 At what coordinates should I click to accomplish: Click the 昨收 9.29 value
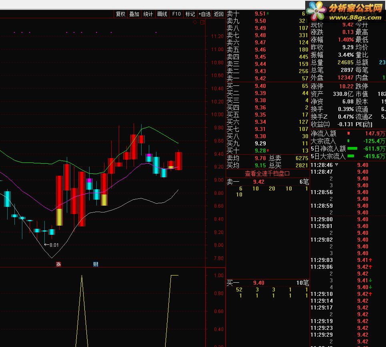pyautogui.click(x=348, y=47)
